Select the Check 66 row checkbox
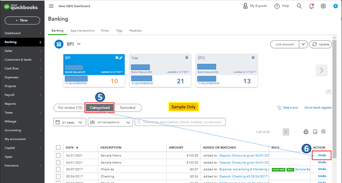The image size is (342, 183). click(x=58, y=169)
